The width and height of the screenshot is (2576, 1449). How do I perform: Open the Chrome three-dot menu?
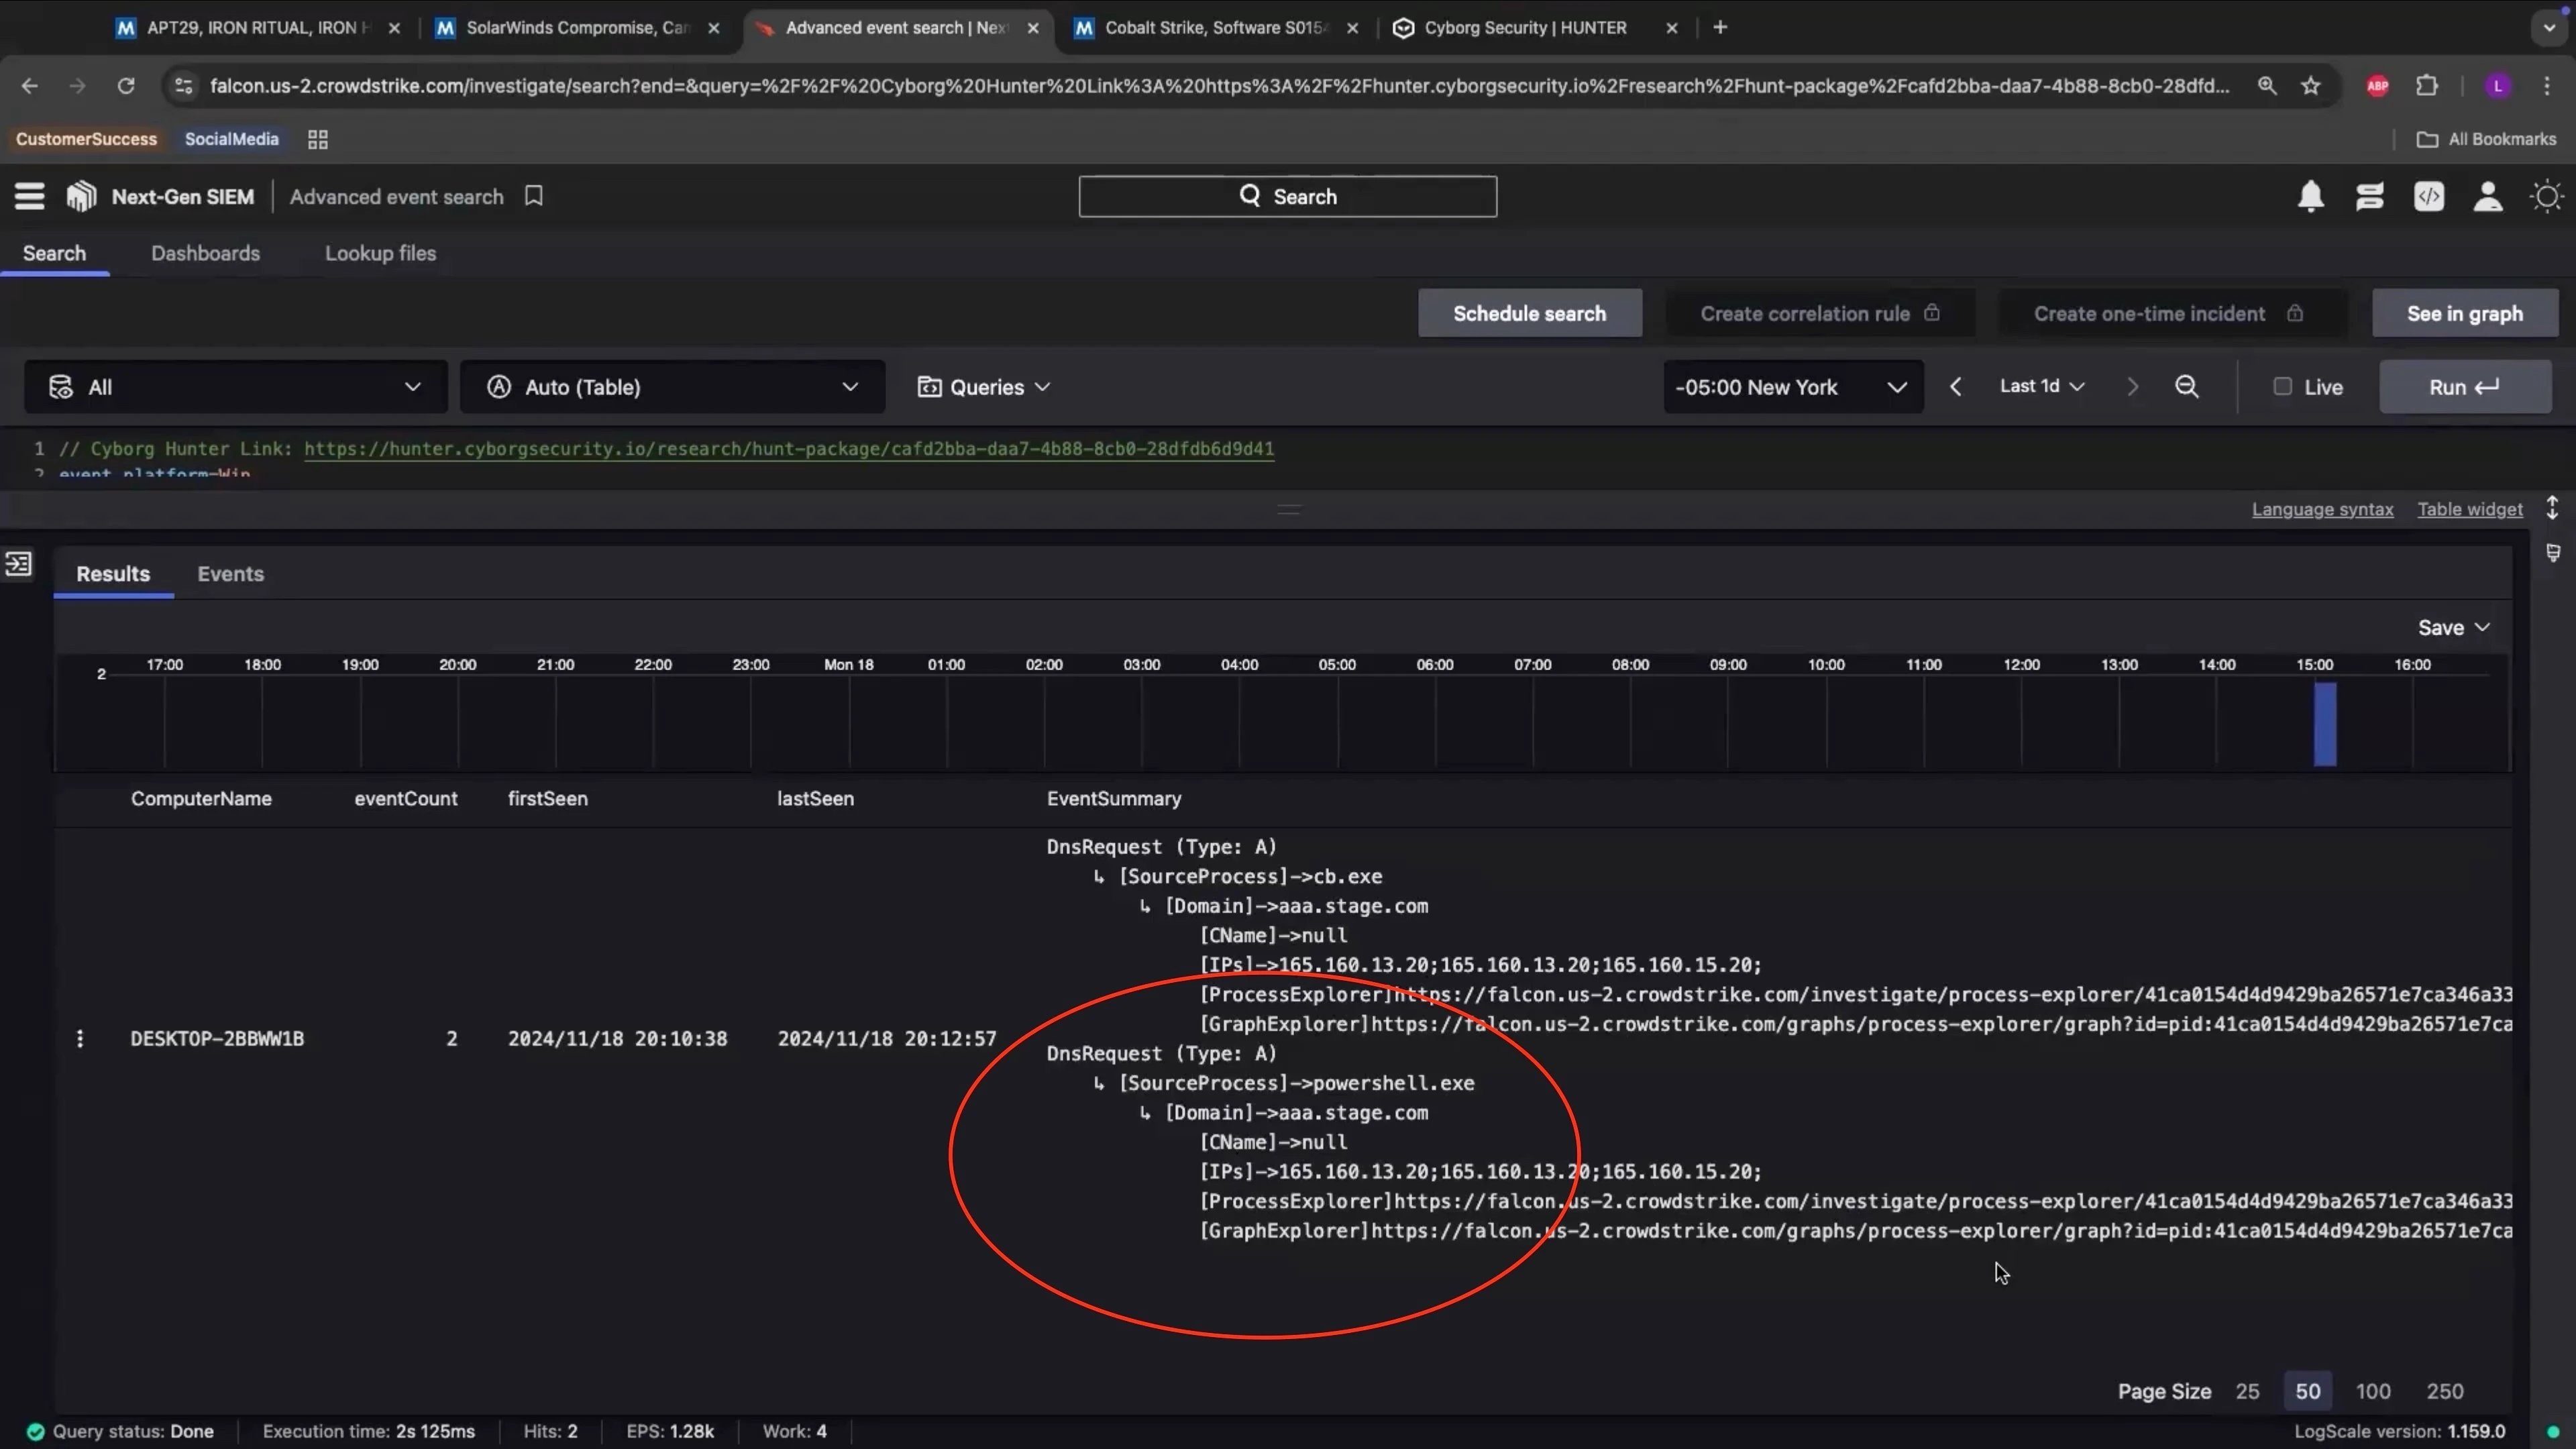[x=2547, y=86]
